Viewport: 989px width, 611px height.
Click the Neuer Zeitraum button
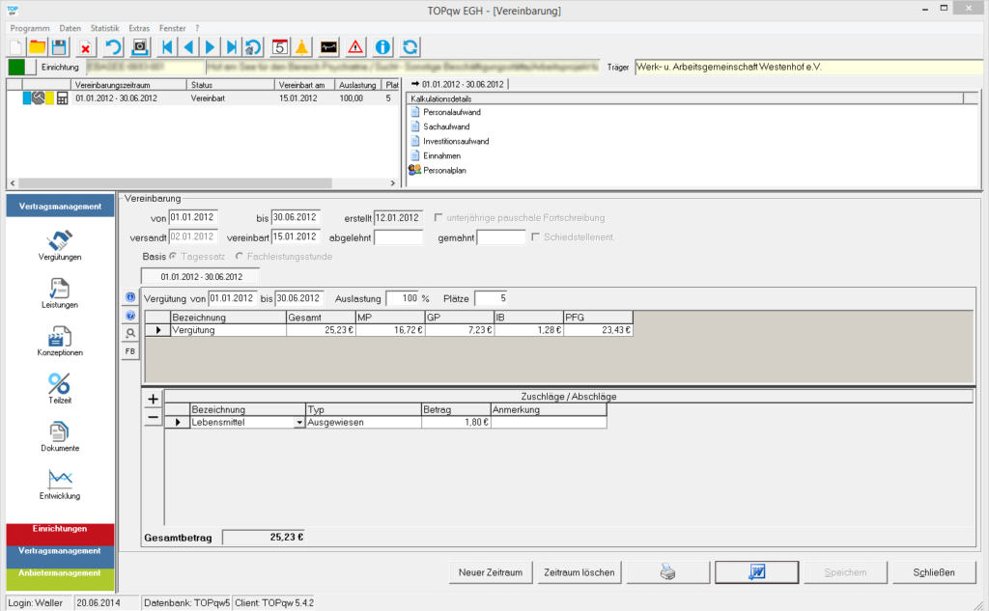coord(491,572)
